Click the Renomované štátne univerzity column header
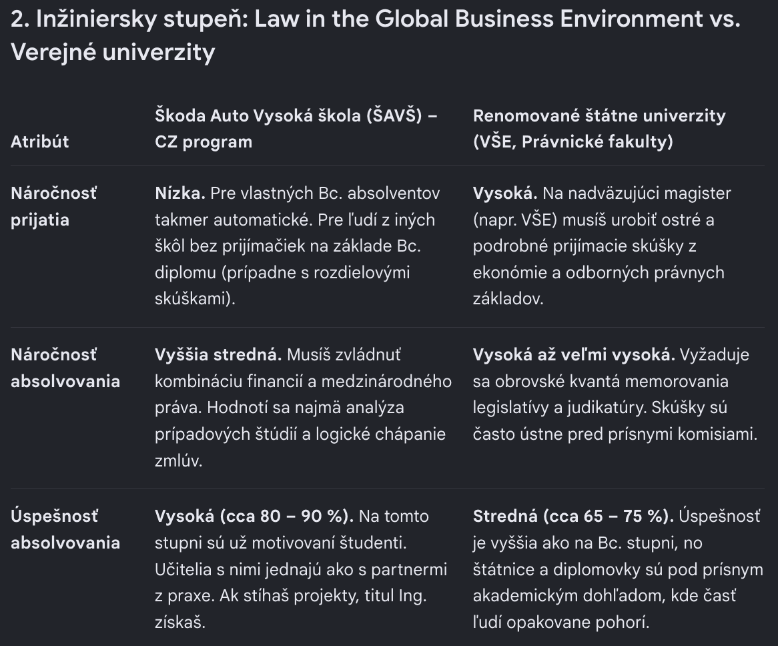The width and height of the screenshot is (778, 646). [x=599, y=129]
